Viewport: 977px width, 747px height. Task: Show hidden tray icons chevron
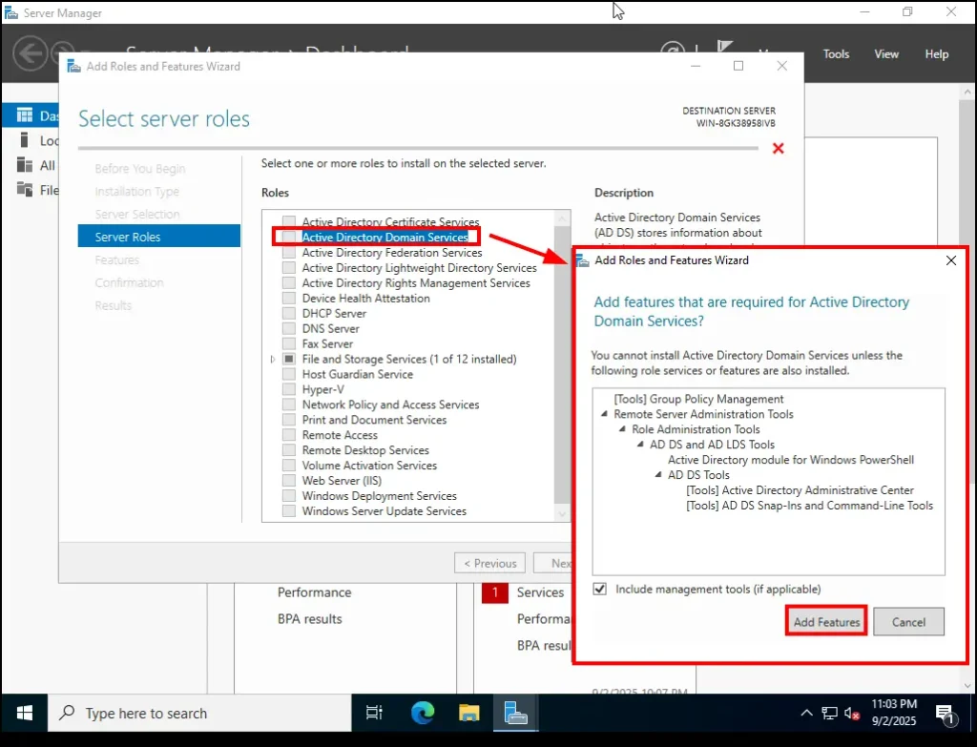pos(806,713)
